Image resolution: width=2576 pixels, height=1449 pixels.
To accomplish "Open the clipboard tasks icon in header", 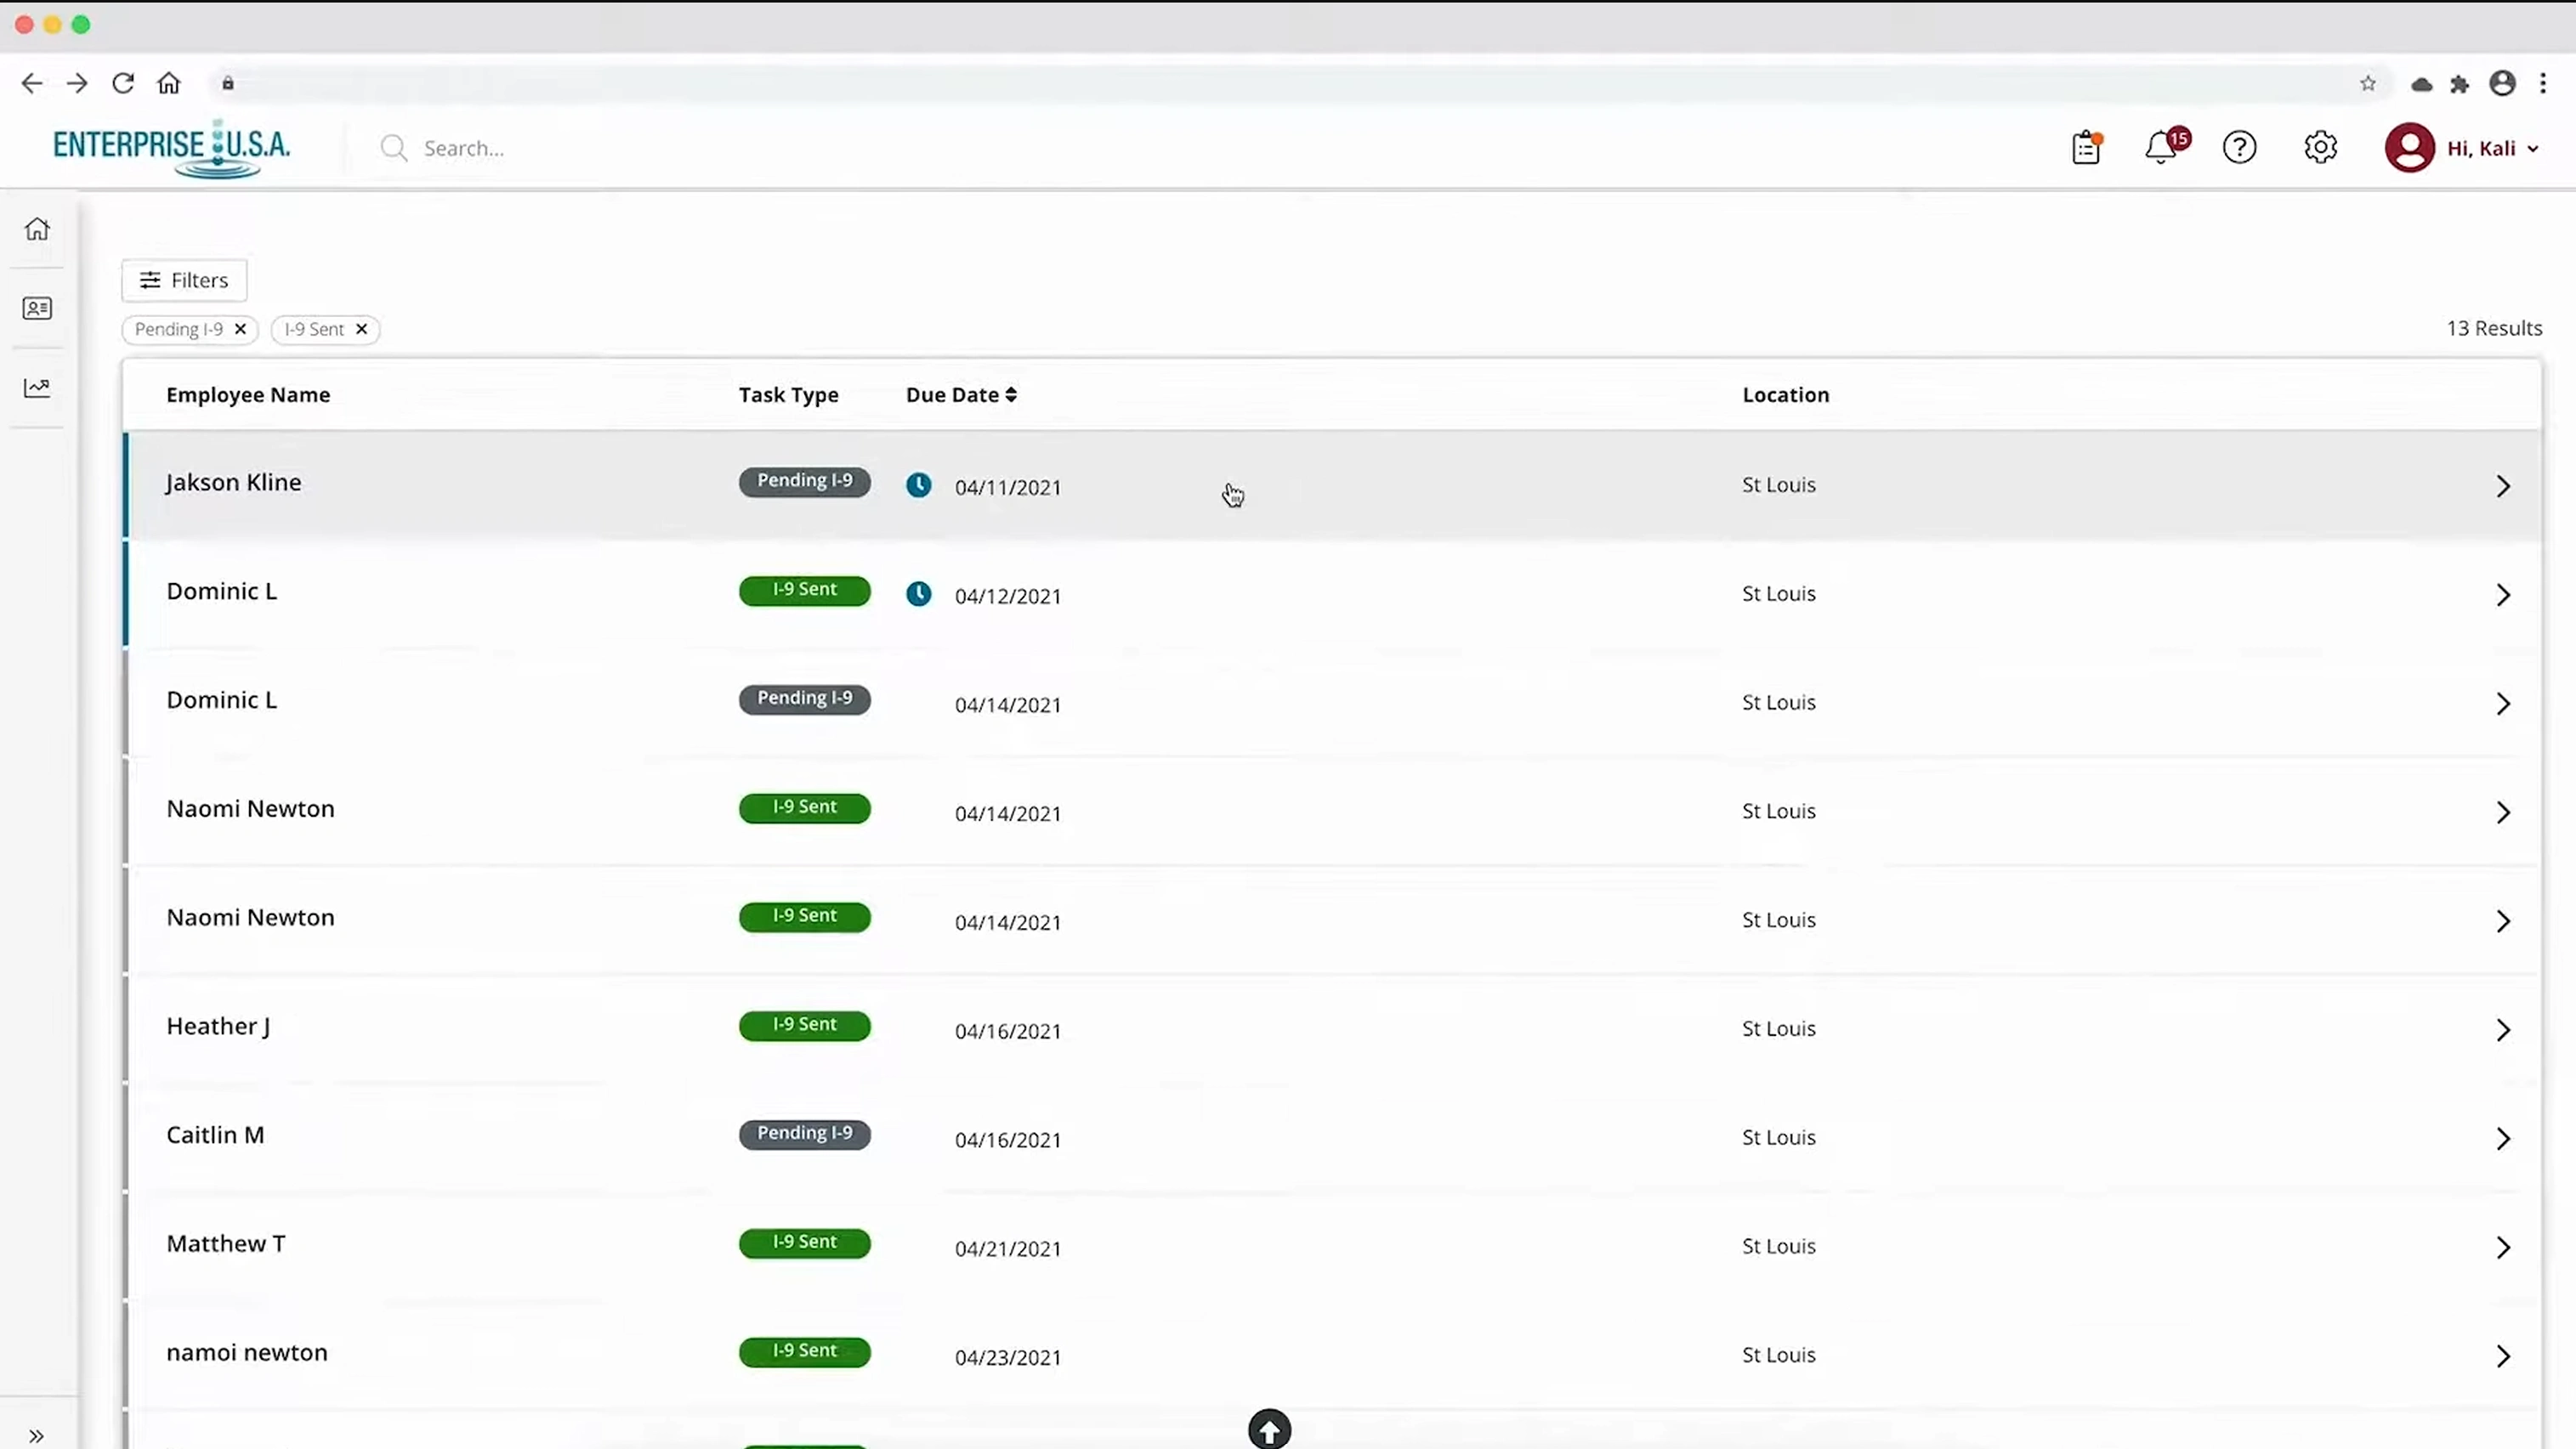I will 2085,148.
